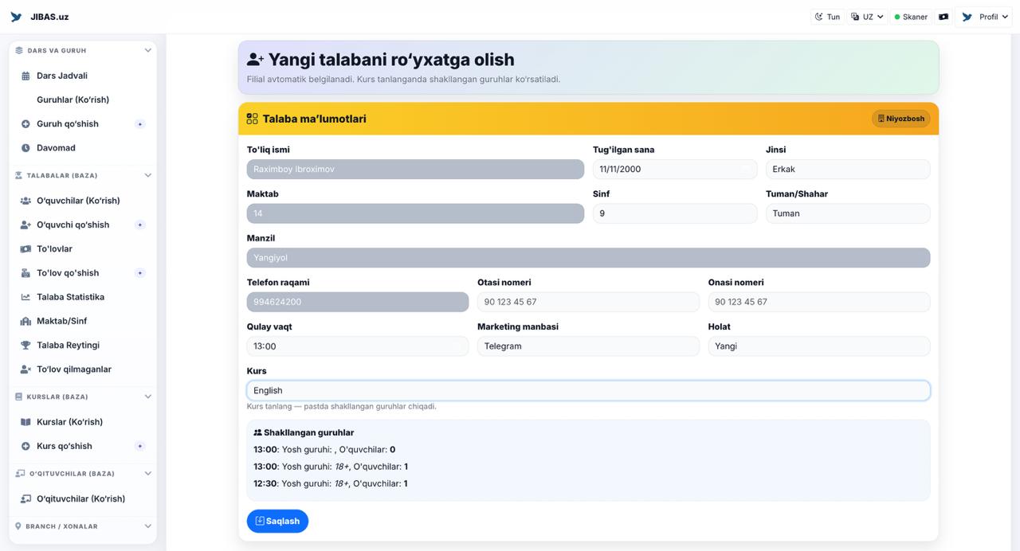The image size is (1020, 551).
Task: Click the plus badge next to Guruh qo'shish
Action: pos(140,124)
